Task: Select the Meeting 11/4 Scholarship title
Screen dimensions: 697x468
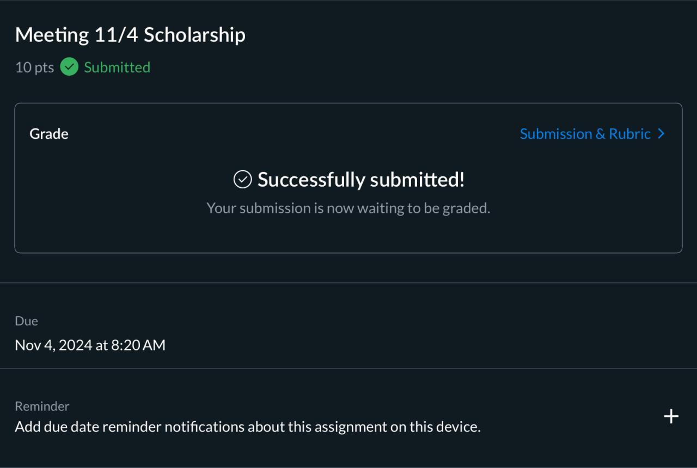Action: 130,35
